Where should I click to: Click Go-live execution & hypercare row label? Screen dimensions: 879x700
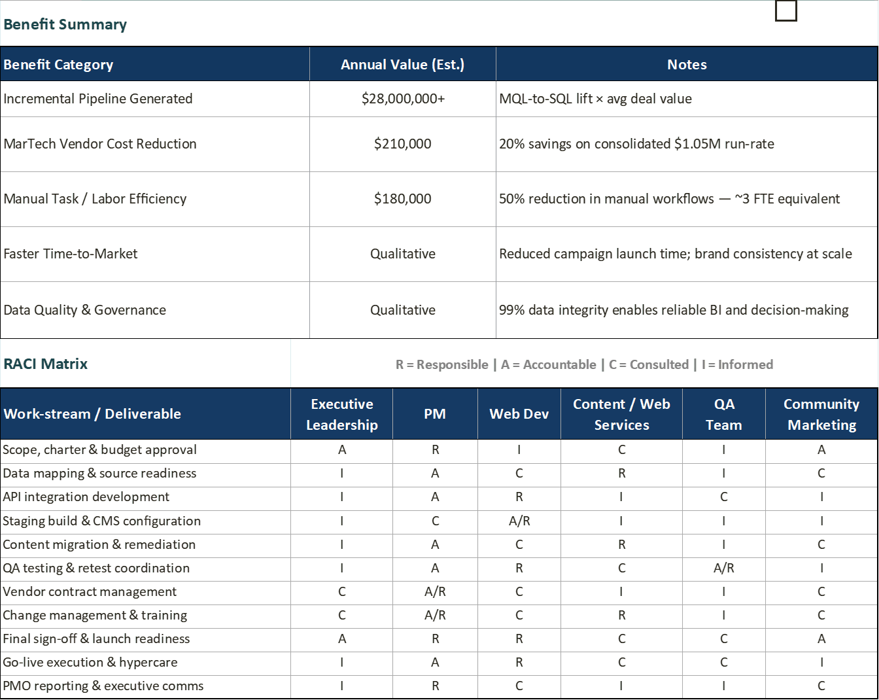[145, 663]
